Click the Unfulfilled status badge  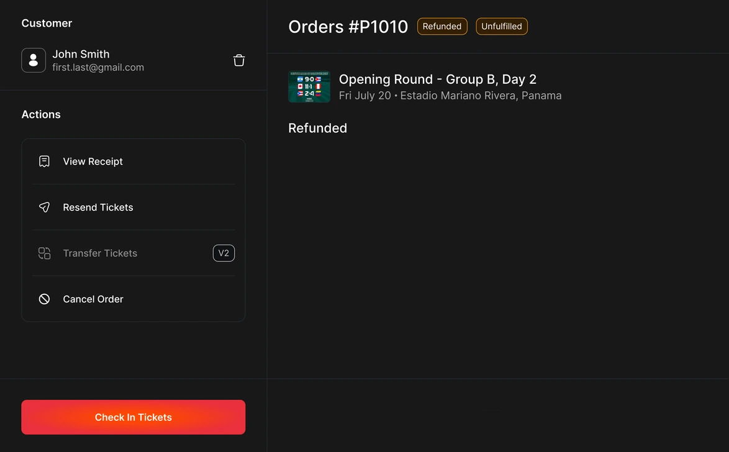[502, 27]
